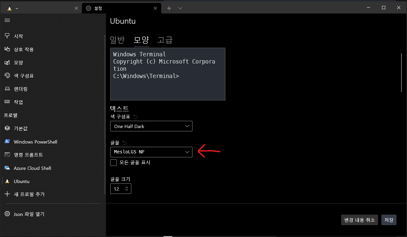Open 색 구성표 palette icon

[7, 75]
